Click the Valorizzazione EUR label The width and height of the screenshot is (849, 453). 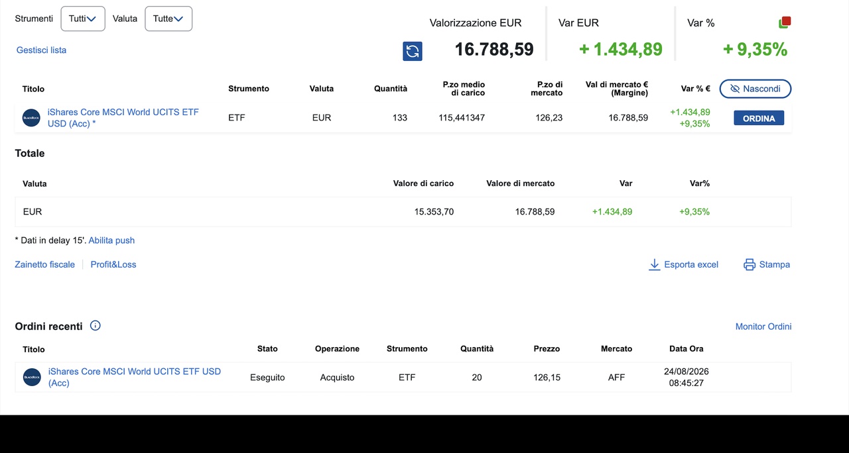coord(476,23)
